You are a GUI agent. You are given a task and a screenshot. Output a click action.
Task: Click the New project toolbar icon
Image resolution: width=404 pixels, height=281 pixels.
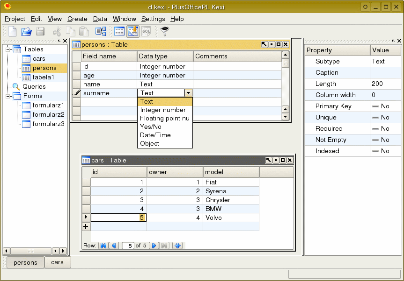(x=13, y=32)
